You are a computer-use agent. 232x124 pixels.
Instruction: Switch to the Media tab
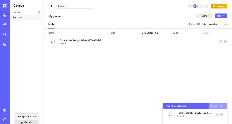click(x=51, y=24)
